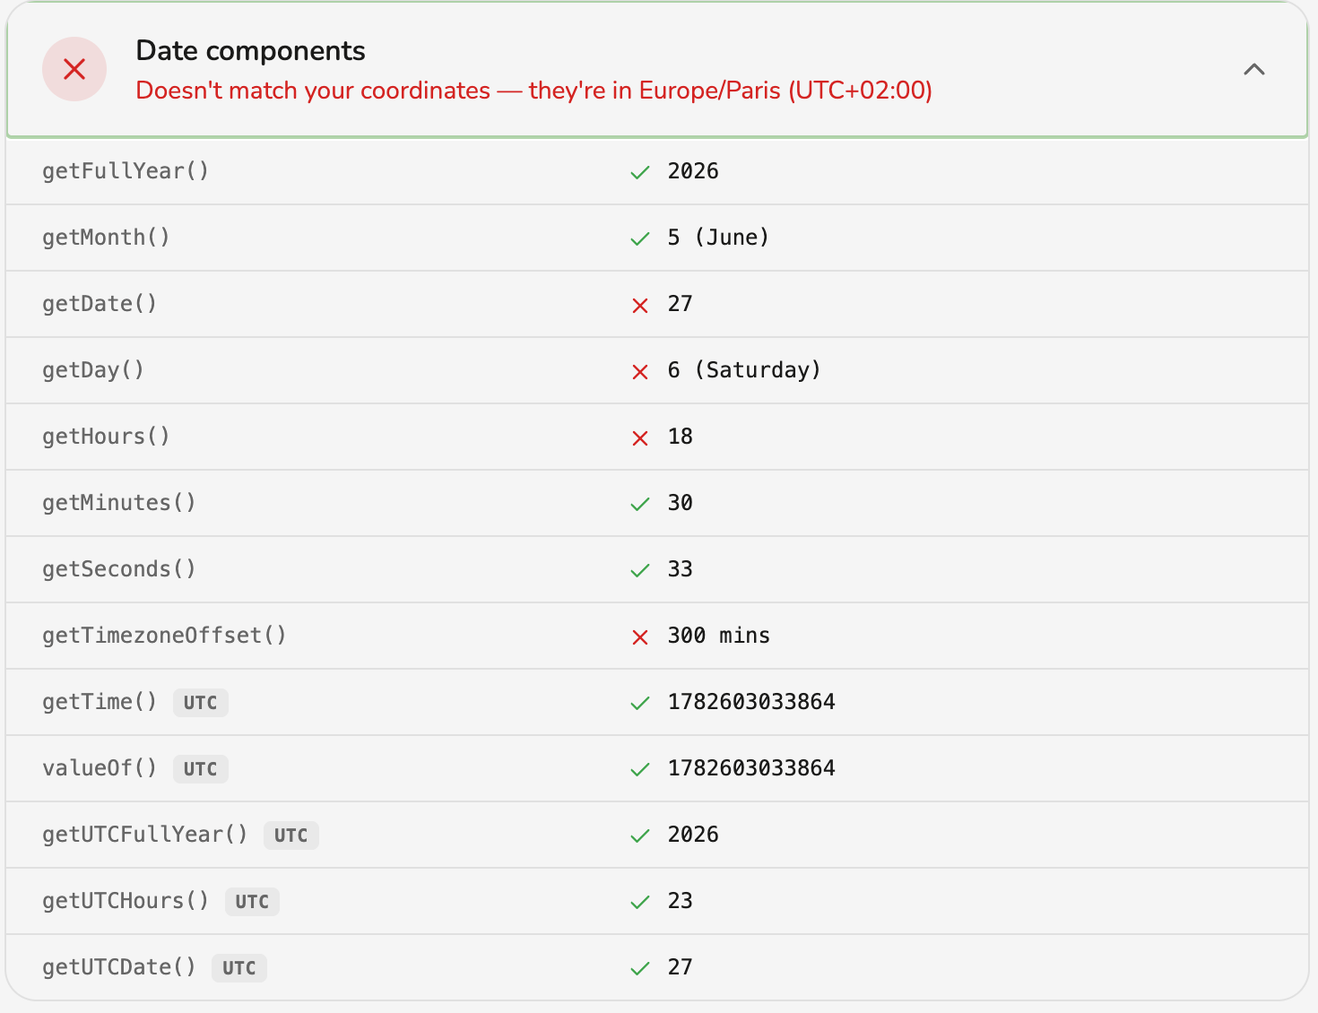The image size is (1318, 1013).
Task: Click the getUTCHours() value 23
Action: pos(680,901)
